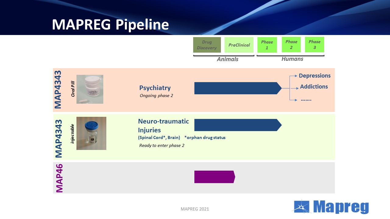Select the Phase 2 box
Viewport: 390px width, 219px height.
coord(291,45)
